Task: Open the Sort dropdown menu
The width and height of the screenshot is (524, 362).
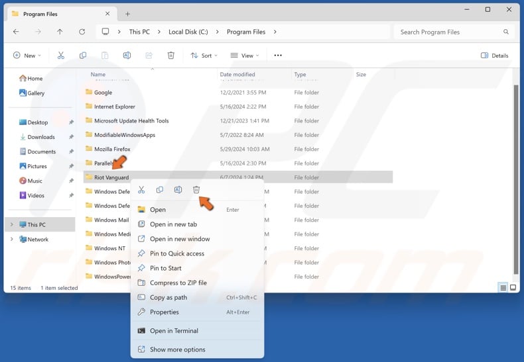Action: point(204,56)
